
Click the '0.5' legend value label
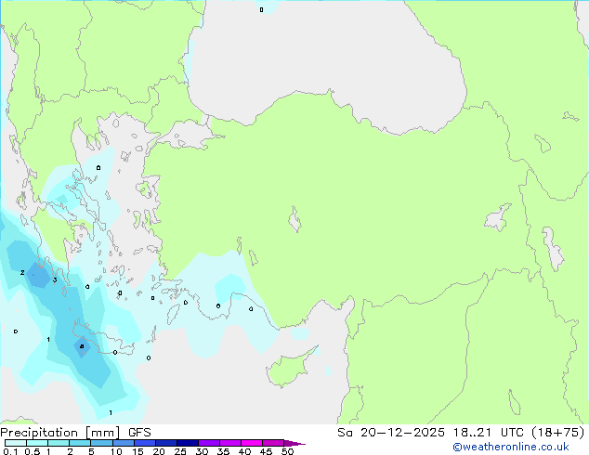33,451
